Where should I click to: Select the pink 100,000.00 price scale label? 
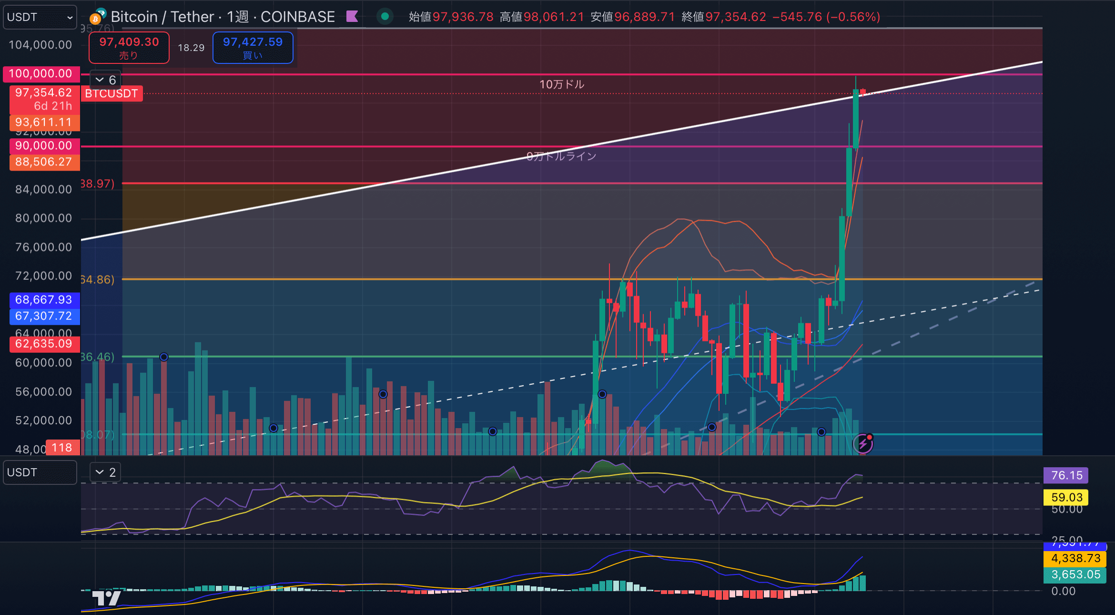point(41,74)
